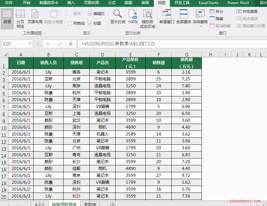The height and width of the screenshot is (206, 267).
Task: Click the 销售量 header cell
Action: tap(159, 63)
